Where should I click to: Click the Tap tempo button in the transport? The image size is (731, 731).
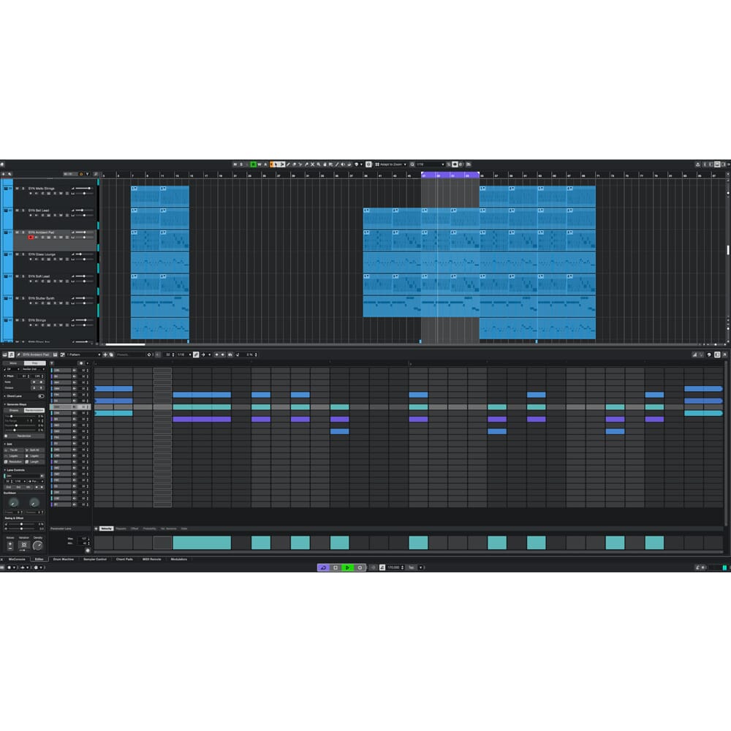[412, 567]
